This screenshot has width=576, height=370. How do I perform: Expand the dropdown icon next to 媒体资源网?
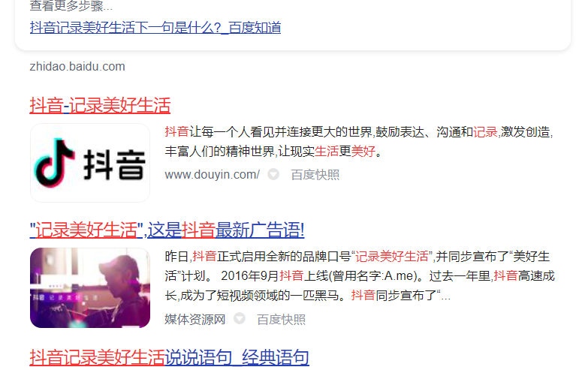coord(240,319)
